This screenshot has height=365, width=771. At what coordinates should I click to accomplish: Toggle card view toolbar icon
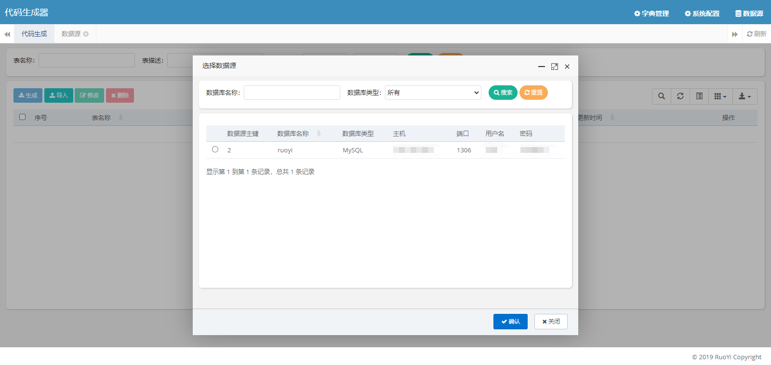pos(699,96)
